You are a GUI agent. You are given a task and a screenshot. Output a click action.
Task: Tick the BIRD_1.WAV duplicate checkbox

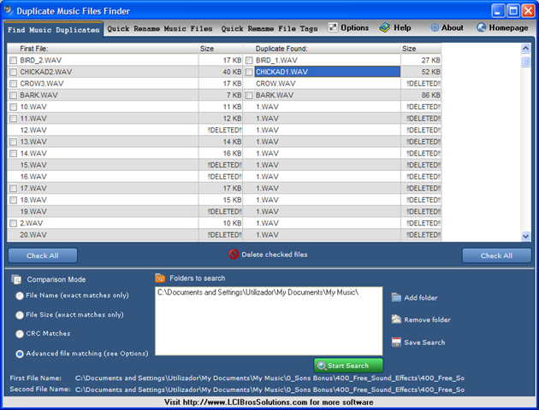point(249,61)
